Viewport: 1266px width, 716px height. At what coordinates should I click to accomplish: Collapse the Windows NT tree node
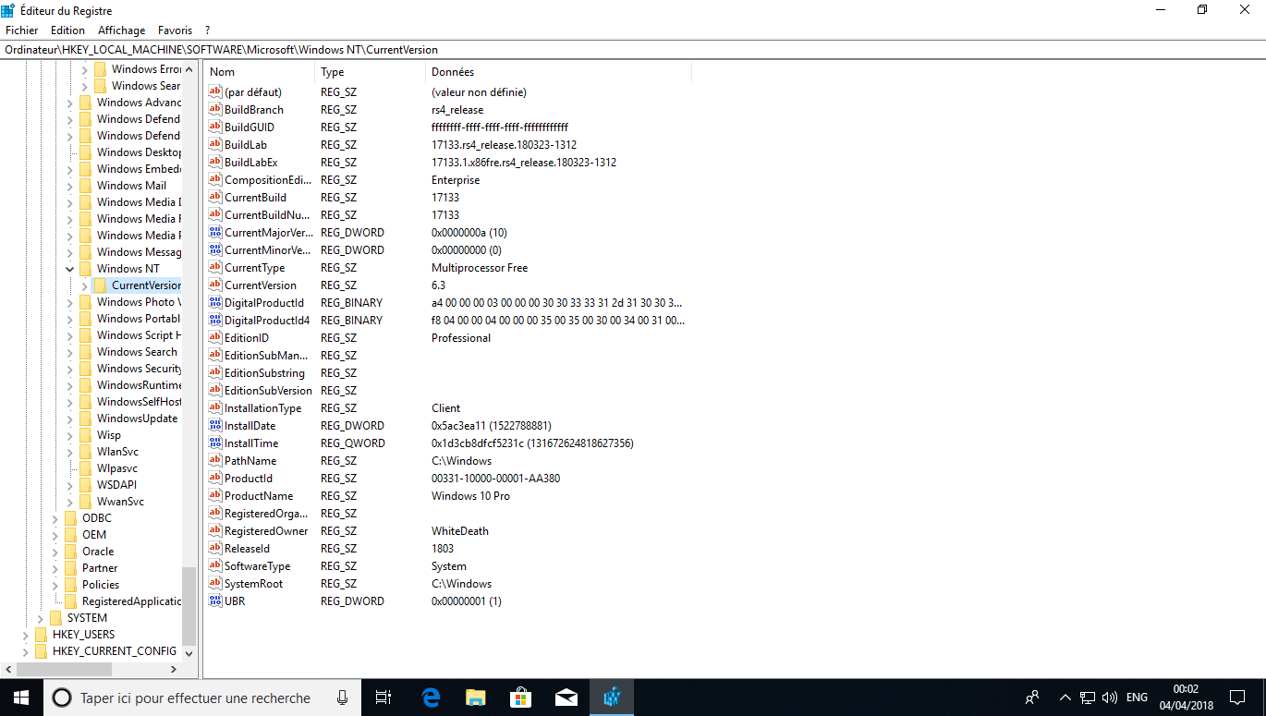(69, 269)
